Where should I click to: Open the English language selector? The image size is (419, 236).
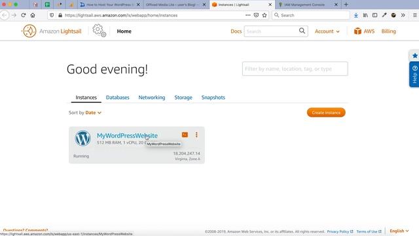point(399,231)
